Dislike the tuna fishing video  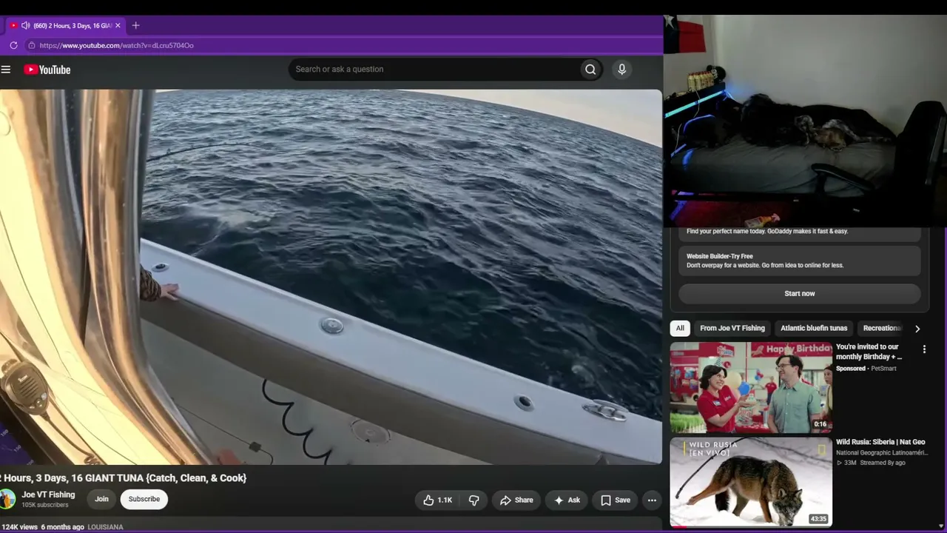473,500
